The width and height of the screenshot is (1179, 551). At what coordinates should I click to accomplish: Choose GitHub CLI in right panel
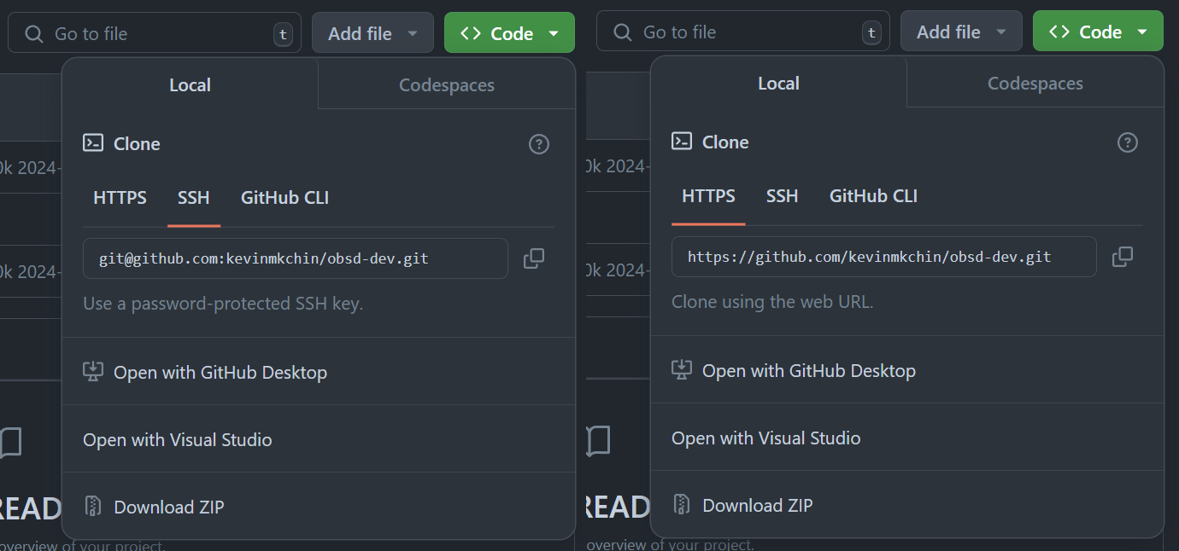coord(873,196)
